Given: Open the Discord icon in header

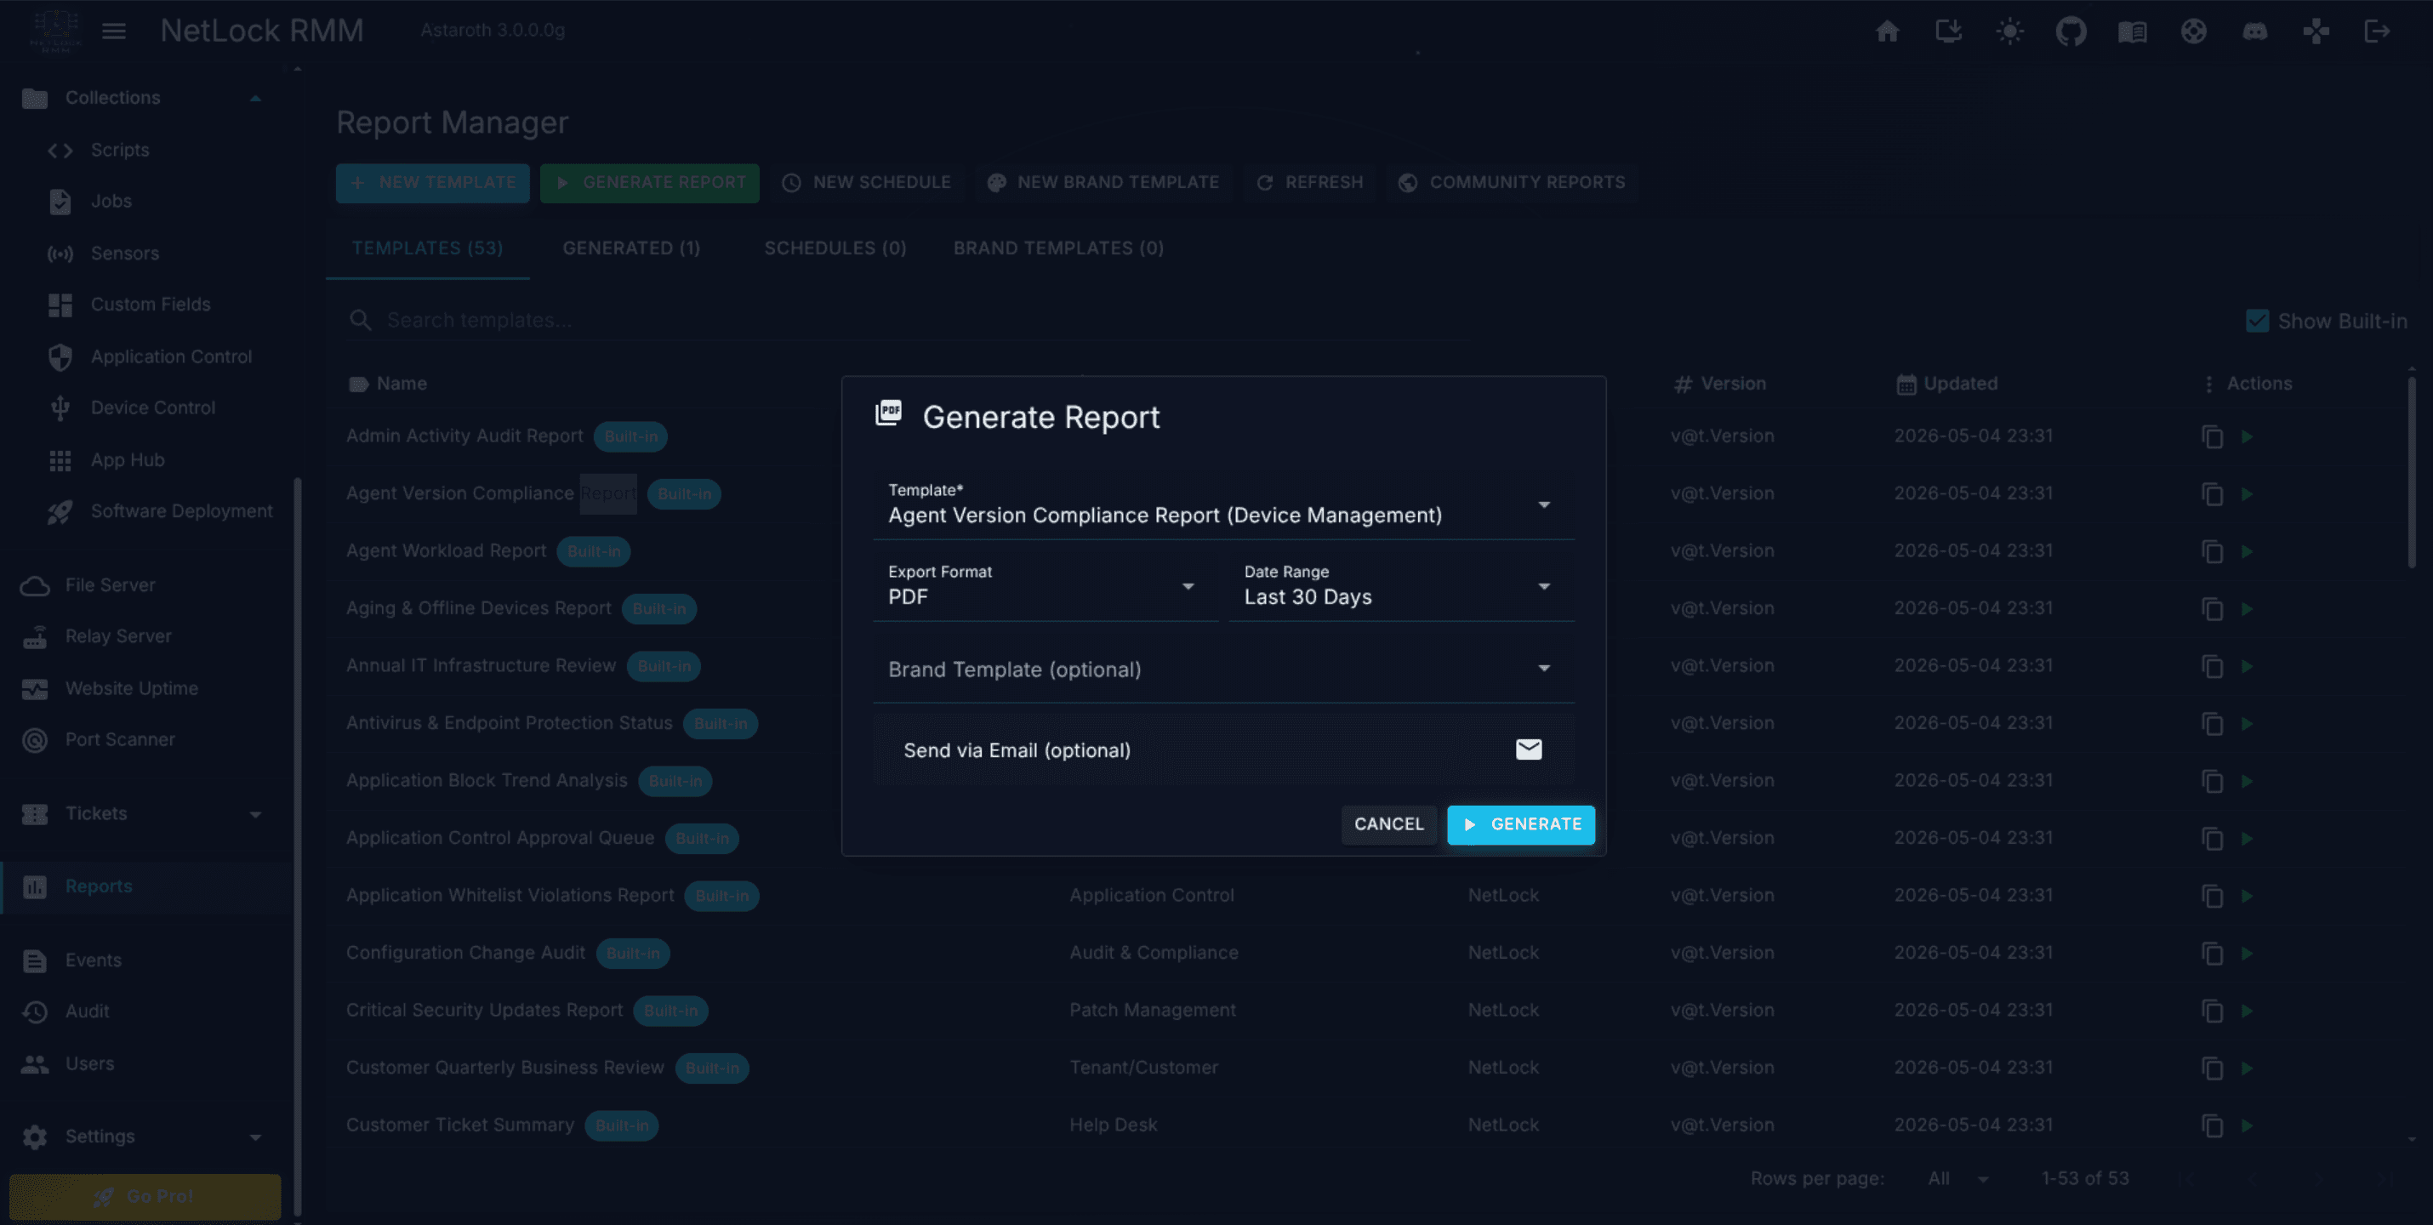Looking at the screenshot, I should tap(2254, 31).
